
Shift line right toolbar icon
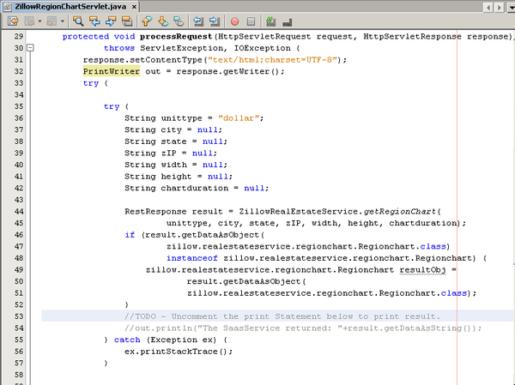point(215,21)
